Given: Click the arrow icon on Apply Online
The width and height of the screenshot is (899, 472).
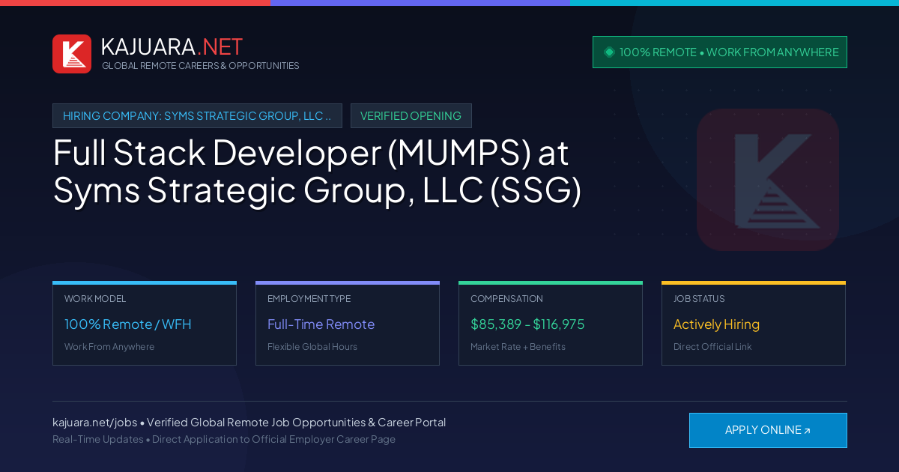Looking at the screenshot, I should coord(807,431).
